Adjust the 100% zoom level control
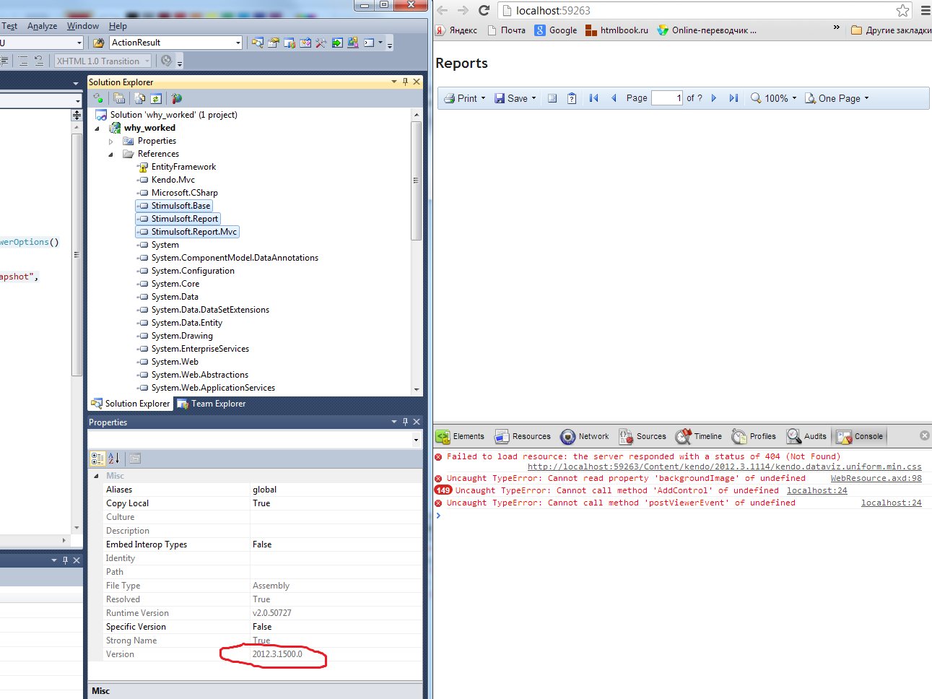 [774, 97]
